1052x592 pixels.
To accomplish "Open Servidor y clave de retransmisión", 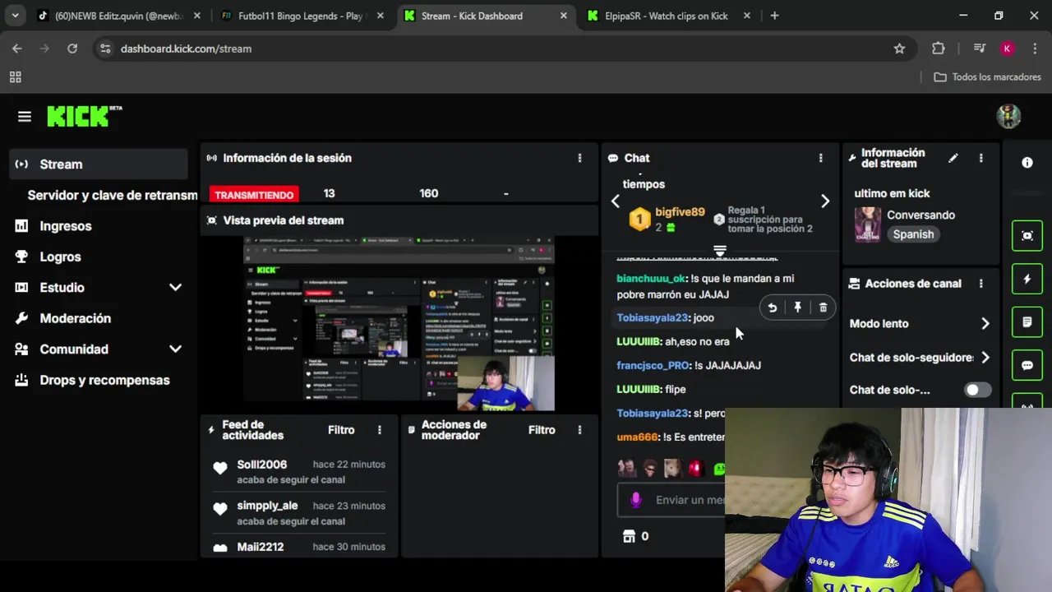I will [x=112, y=195].
